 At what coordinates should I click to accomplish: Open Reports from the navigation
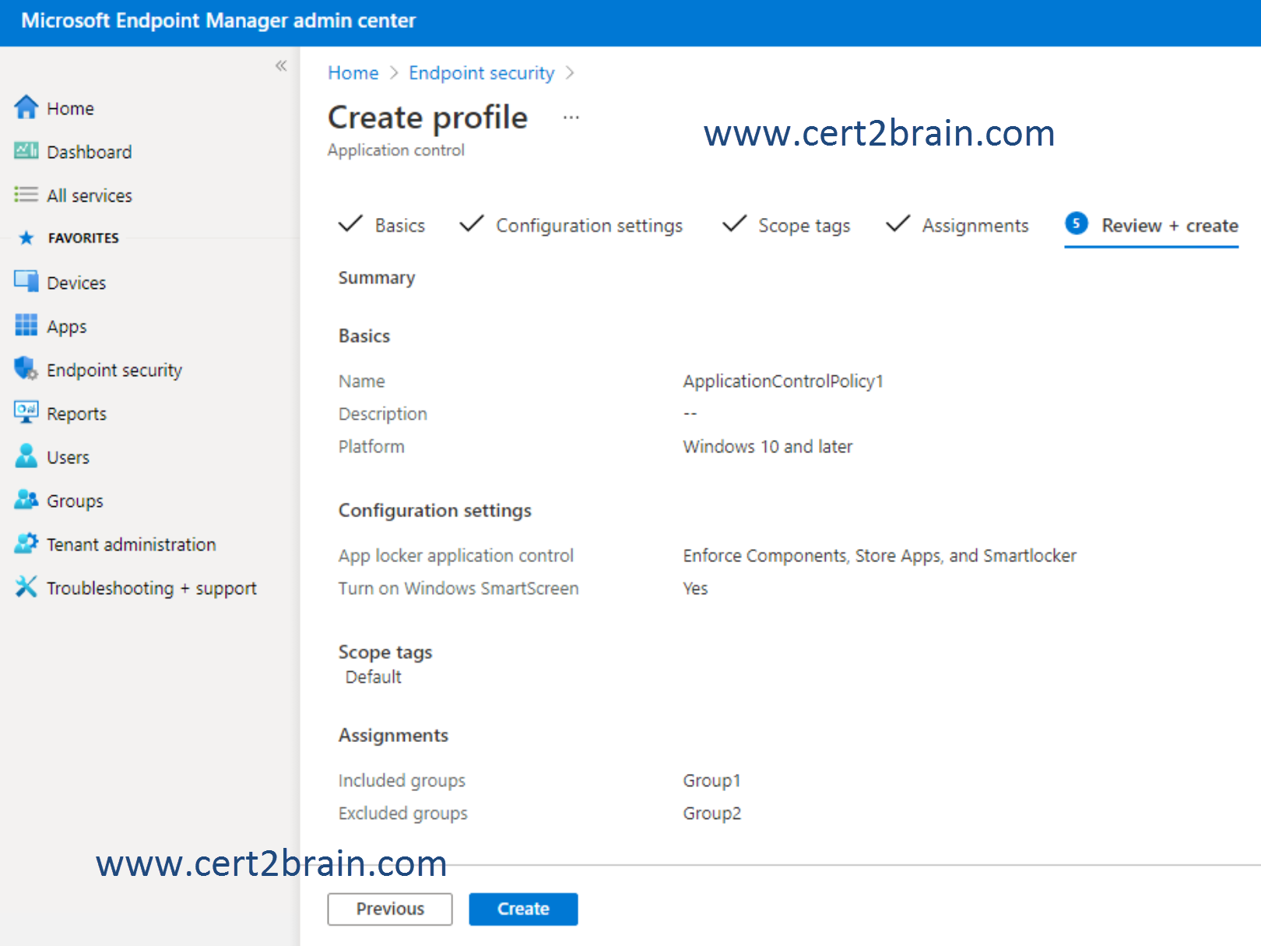tap(76, 414)
